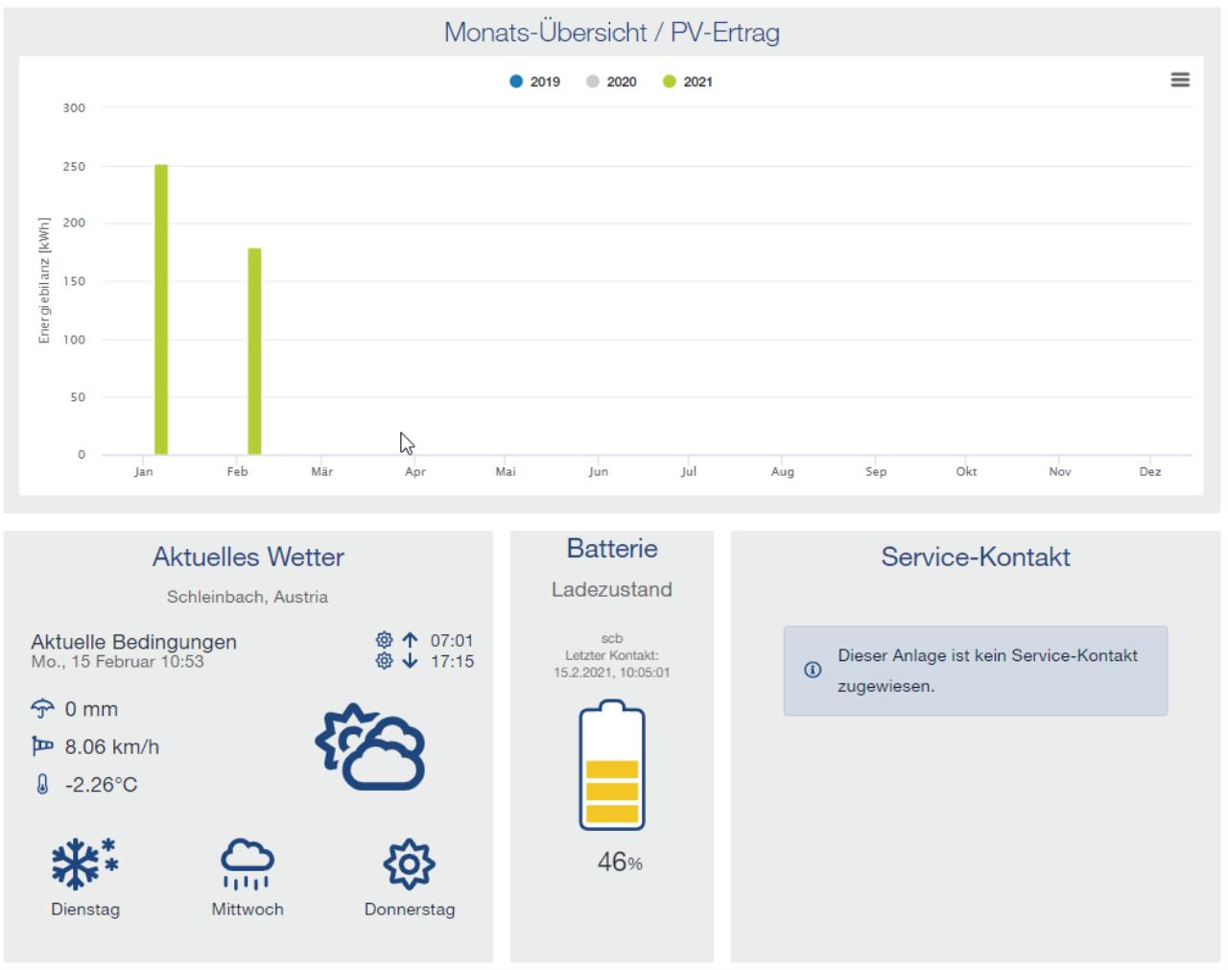
Task: Click the battery charge level icon
Action: tap(612, 766)
